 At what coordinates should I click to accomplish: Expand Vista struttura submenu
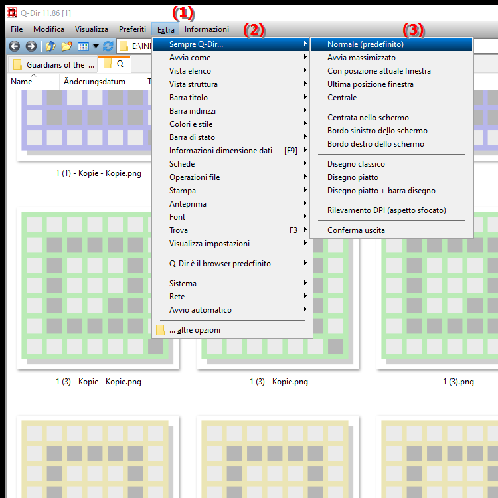[232, 84]
